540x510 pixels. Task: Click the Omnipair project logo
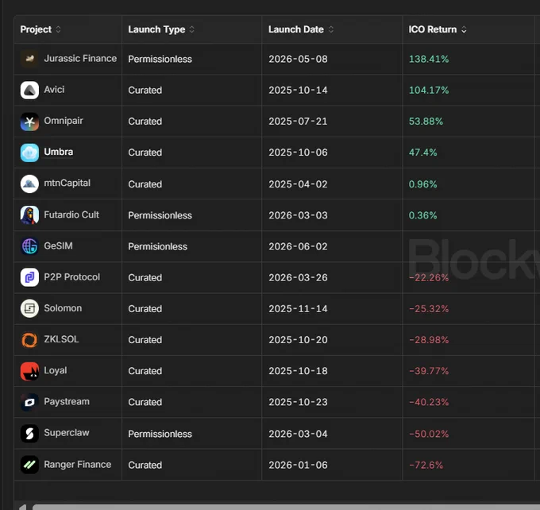click(29, 122)
